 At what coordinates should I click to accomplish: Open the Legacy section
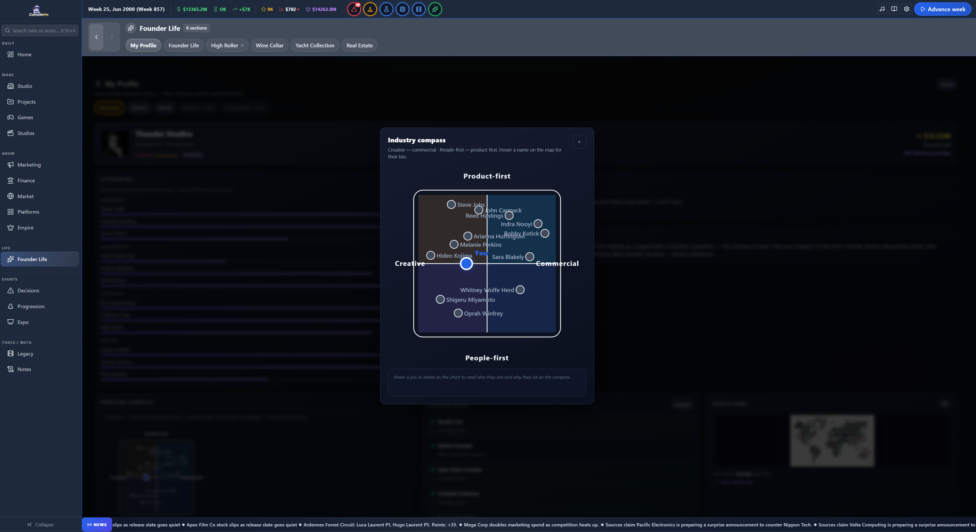click(40, 354)
